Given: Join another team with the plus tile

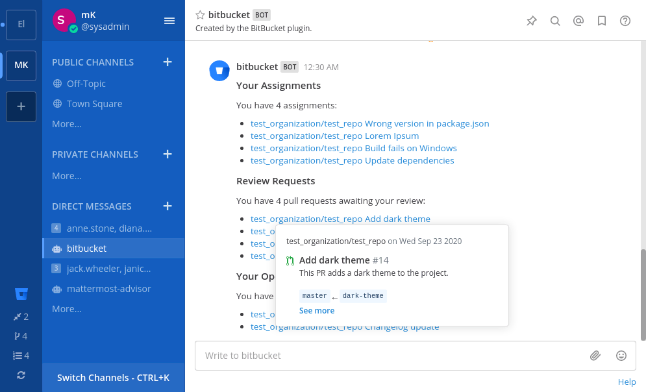Looking at the screenshot, I should tap(21, 106).
